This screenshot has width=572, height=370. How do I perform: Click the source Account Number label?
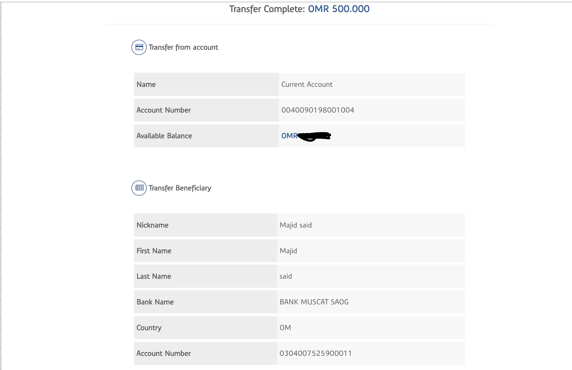[164, 110]
